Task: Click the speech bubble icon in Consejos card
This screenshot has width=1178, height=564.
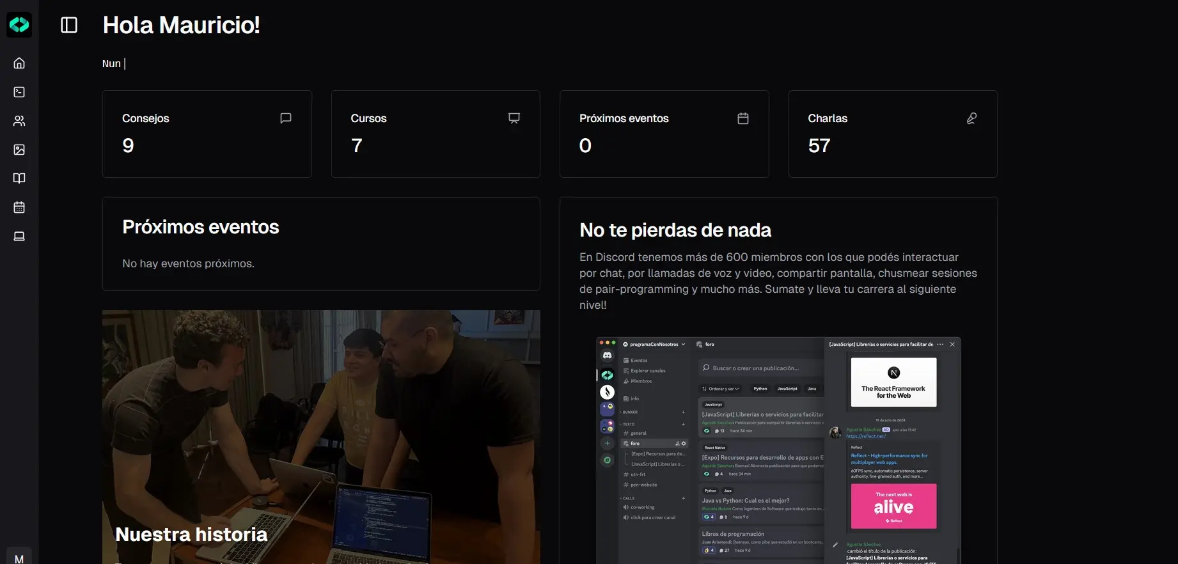Action: tap(286, 118)
